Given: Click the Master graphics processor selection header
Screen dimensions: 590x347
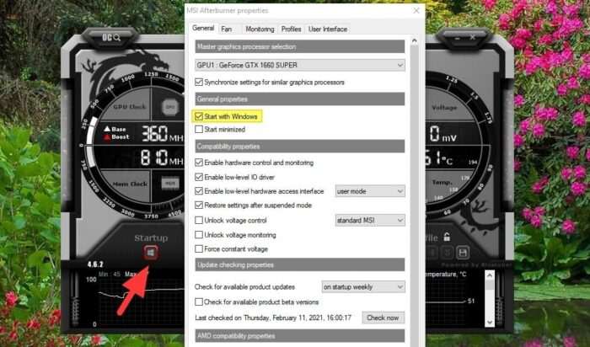Looking at the screenshot, I should coord(300,46).
